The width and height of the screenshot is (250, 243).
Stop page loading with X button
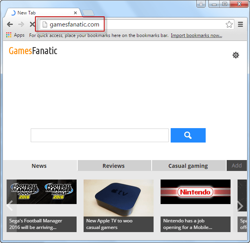pos(32,25)
